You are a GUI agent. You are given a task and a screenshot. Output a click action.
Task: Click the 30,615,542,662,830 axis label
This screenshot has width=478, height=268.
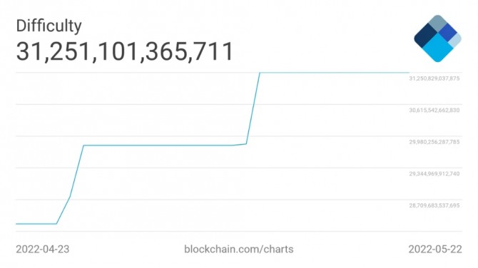(434, 110)
